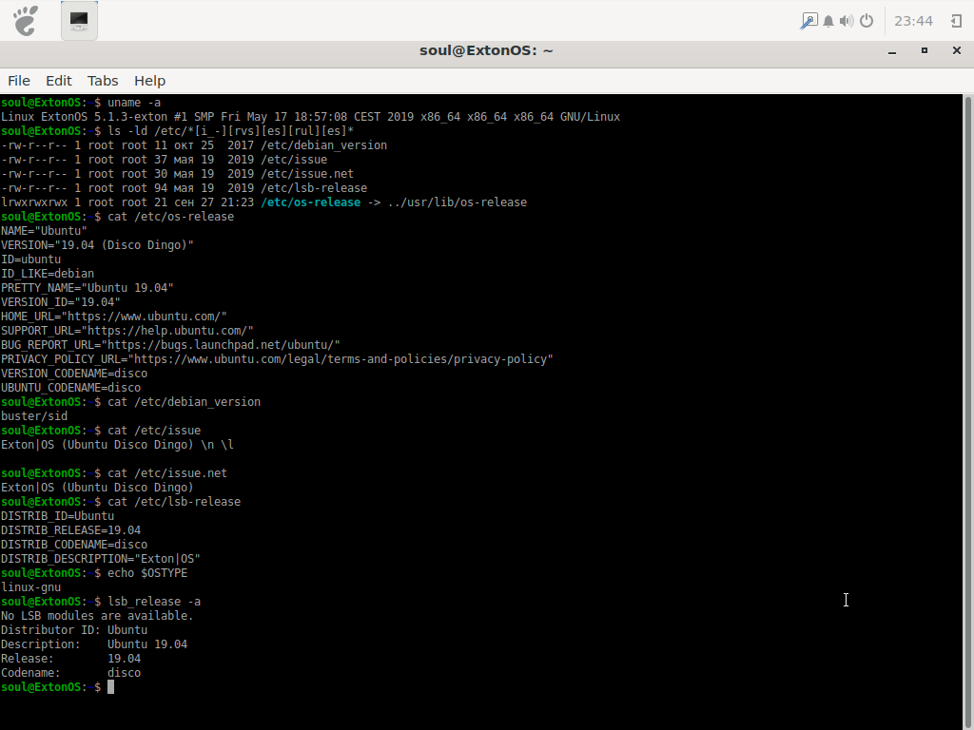Screen dimensions: 974x730
Task: Click the terminal window button in the panel
Action: (x=79, y=21)
